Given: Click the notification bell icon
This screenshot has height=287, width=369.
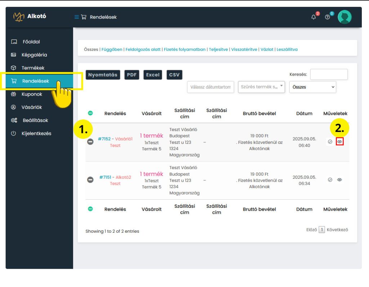Looking at the screenshot, I should pos(314,17).
